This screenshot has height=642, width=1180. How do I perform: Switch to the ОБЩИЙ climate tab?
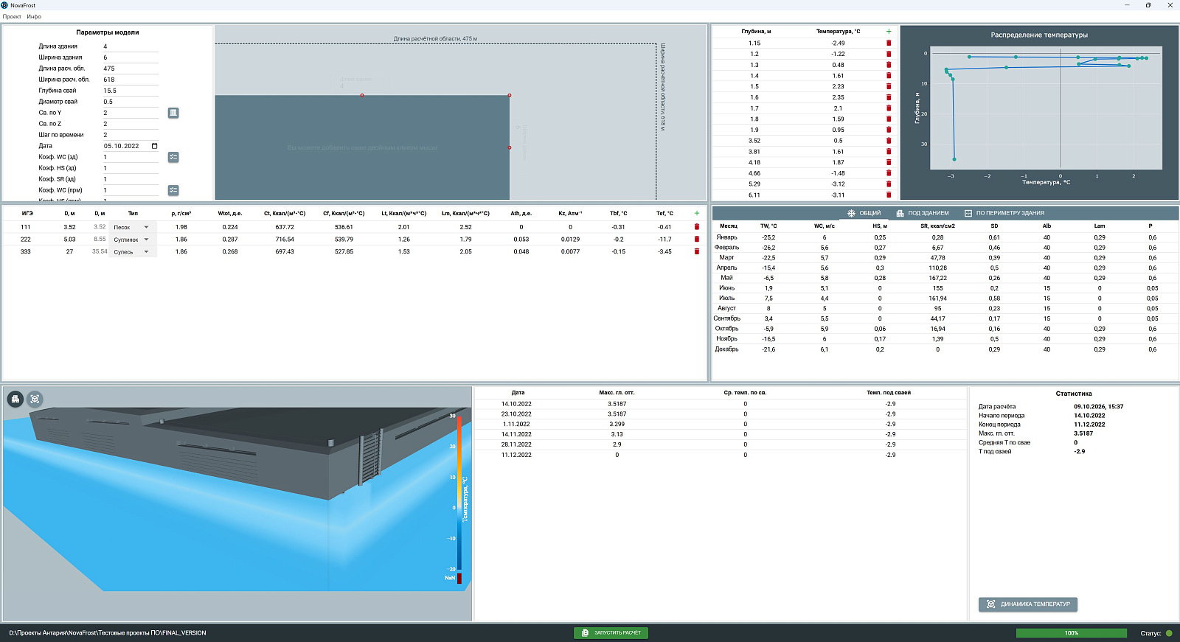point(864,213)
